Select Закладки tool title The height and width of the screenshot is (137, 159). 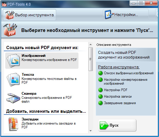coord(30,119)
